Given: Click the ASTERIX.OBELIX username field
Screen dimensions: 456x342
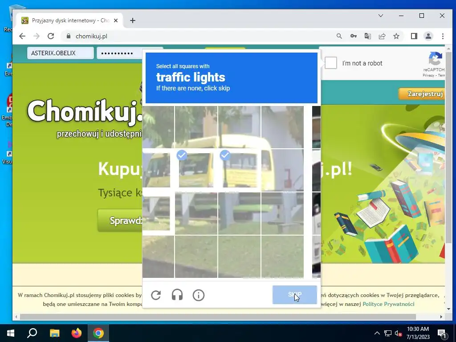Looking at the screenshot, I should tap(61, 53).
